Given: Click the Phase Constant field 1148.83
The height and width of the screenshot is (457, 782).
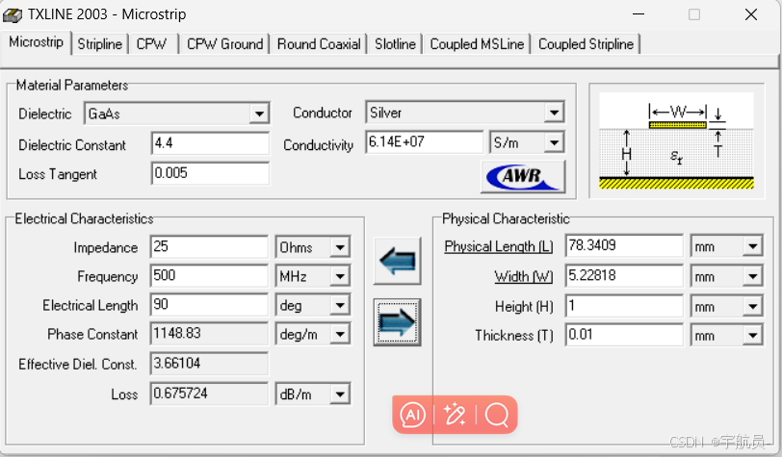Looking at the screenshot, I should tap(209, 334).
